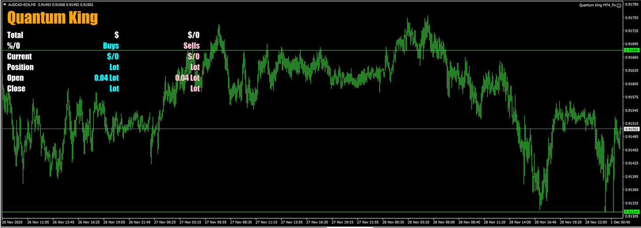641x228 pixels.
Task: Click the green 0.91680 price tag
Action: point(631,51)
